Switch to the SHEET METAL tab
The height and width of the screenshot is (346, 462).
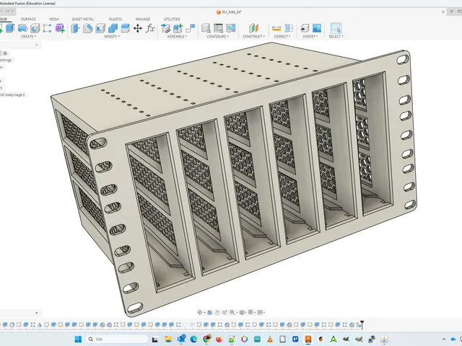(x=83, y=19)
